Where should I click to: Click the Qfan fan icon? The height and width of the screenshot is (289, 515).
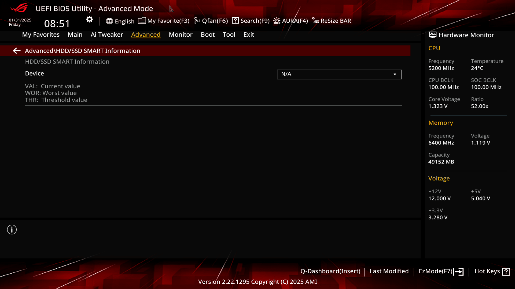coord(197,21)
